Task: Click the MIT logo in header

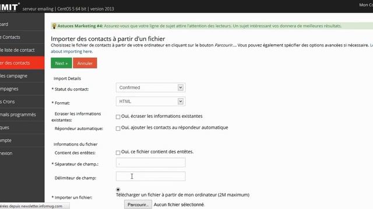Action: click(x=9, y=7)
